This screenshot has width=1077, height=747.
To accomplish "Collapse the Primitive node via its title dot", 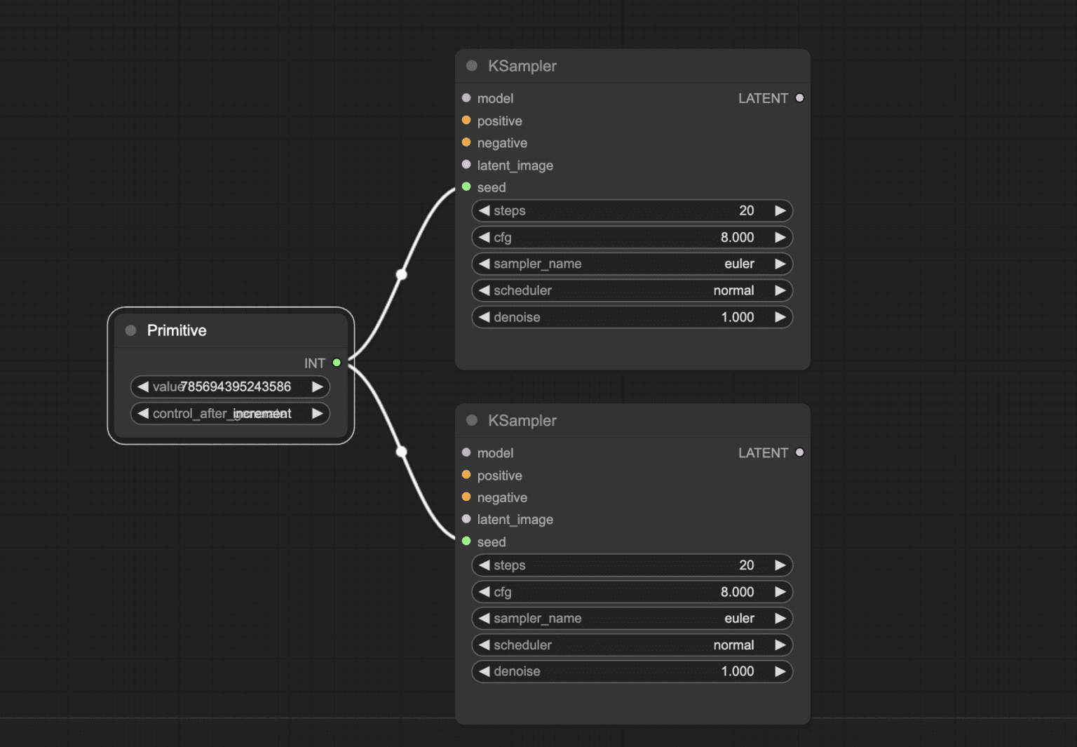I will coord(130,330).
